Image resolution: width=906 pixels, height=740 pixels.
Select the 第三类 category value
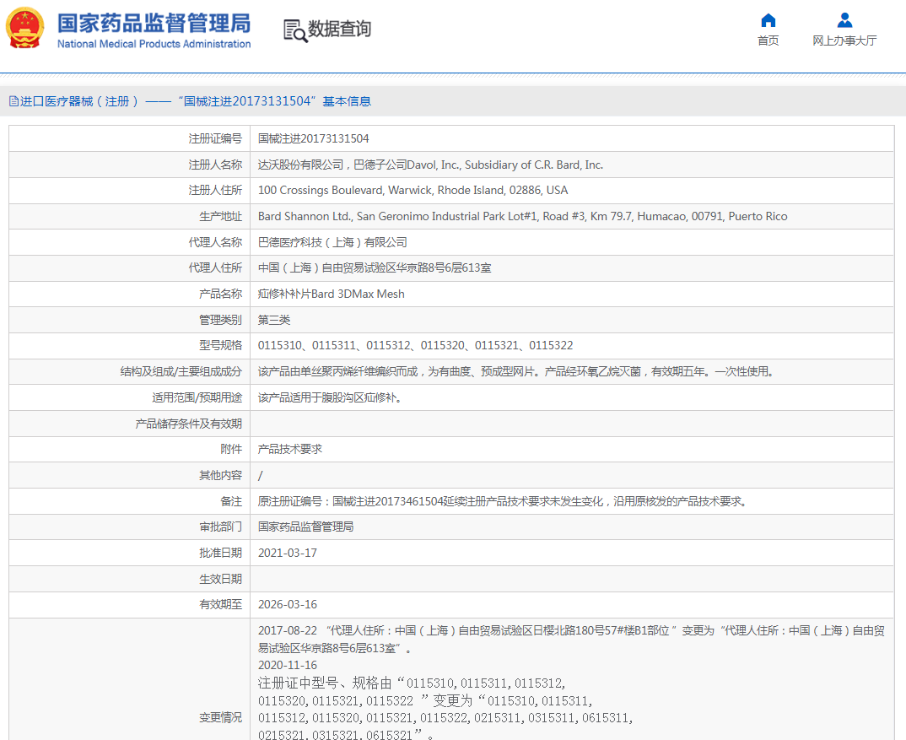[274, 320]
